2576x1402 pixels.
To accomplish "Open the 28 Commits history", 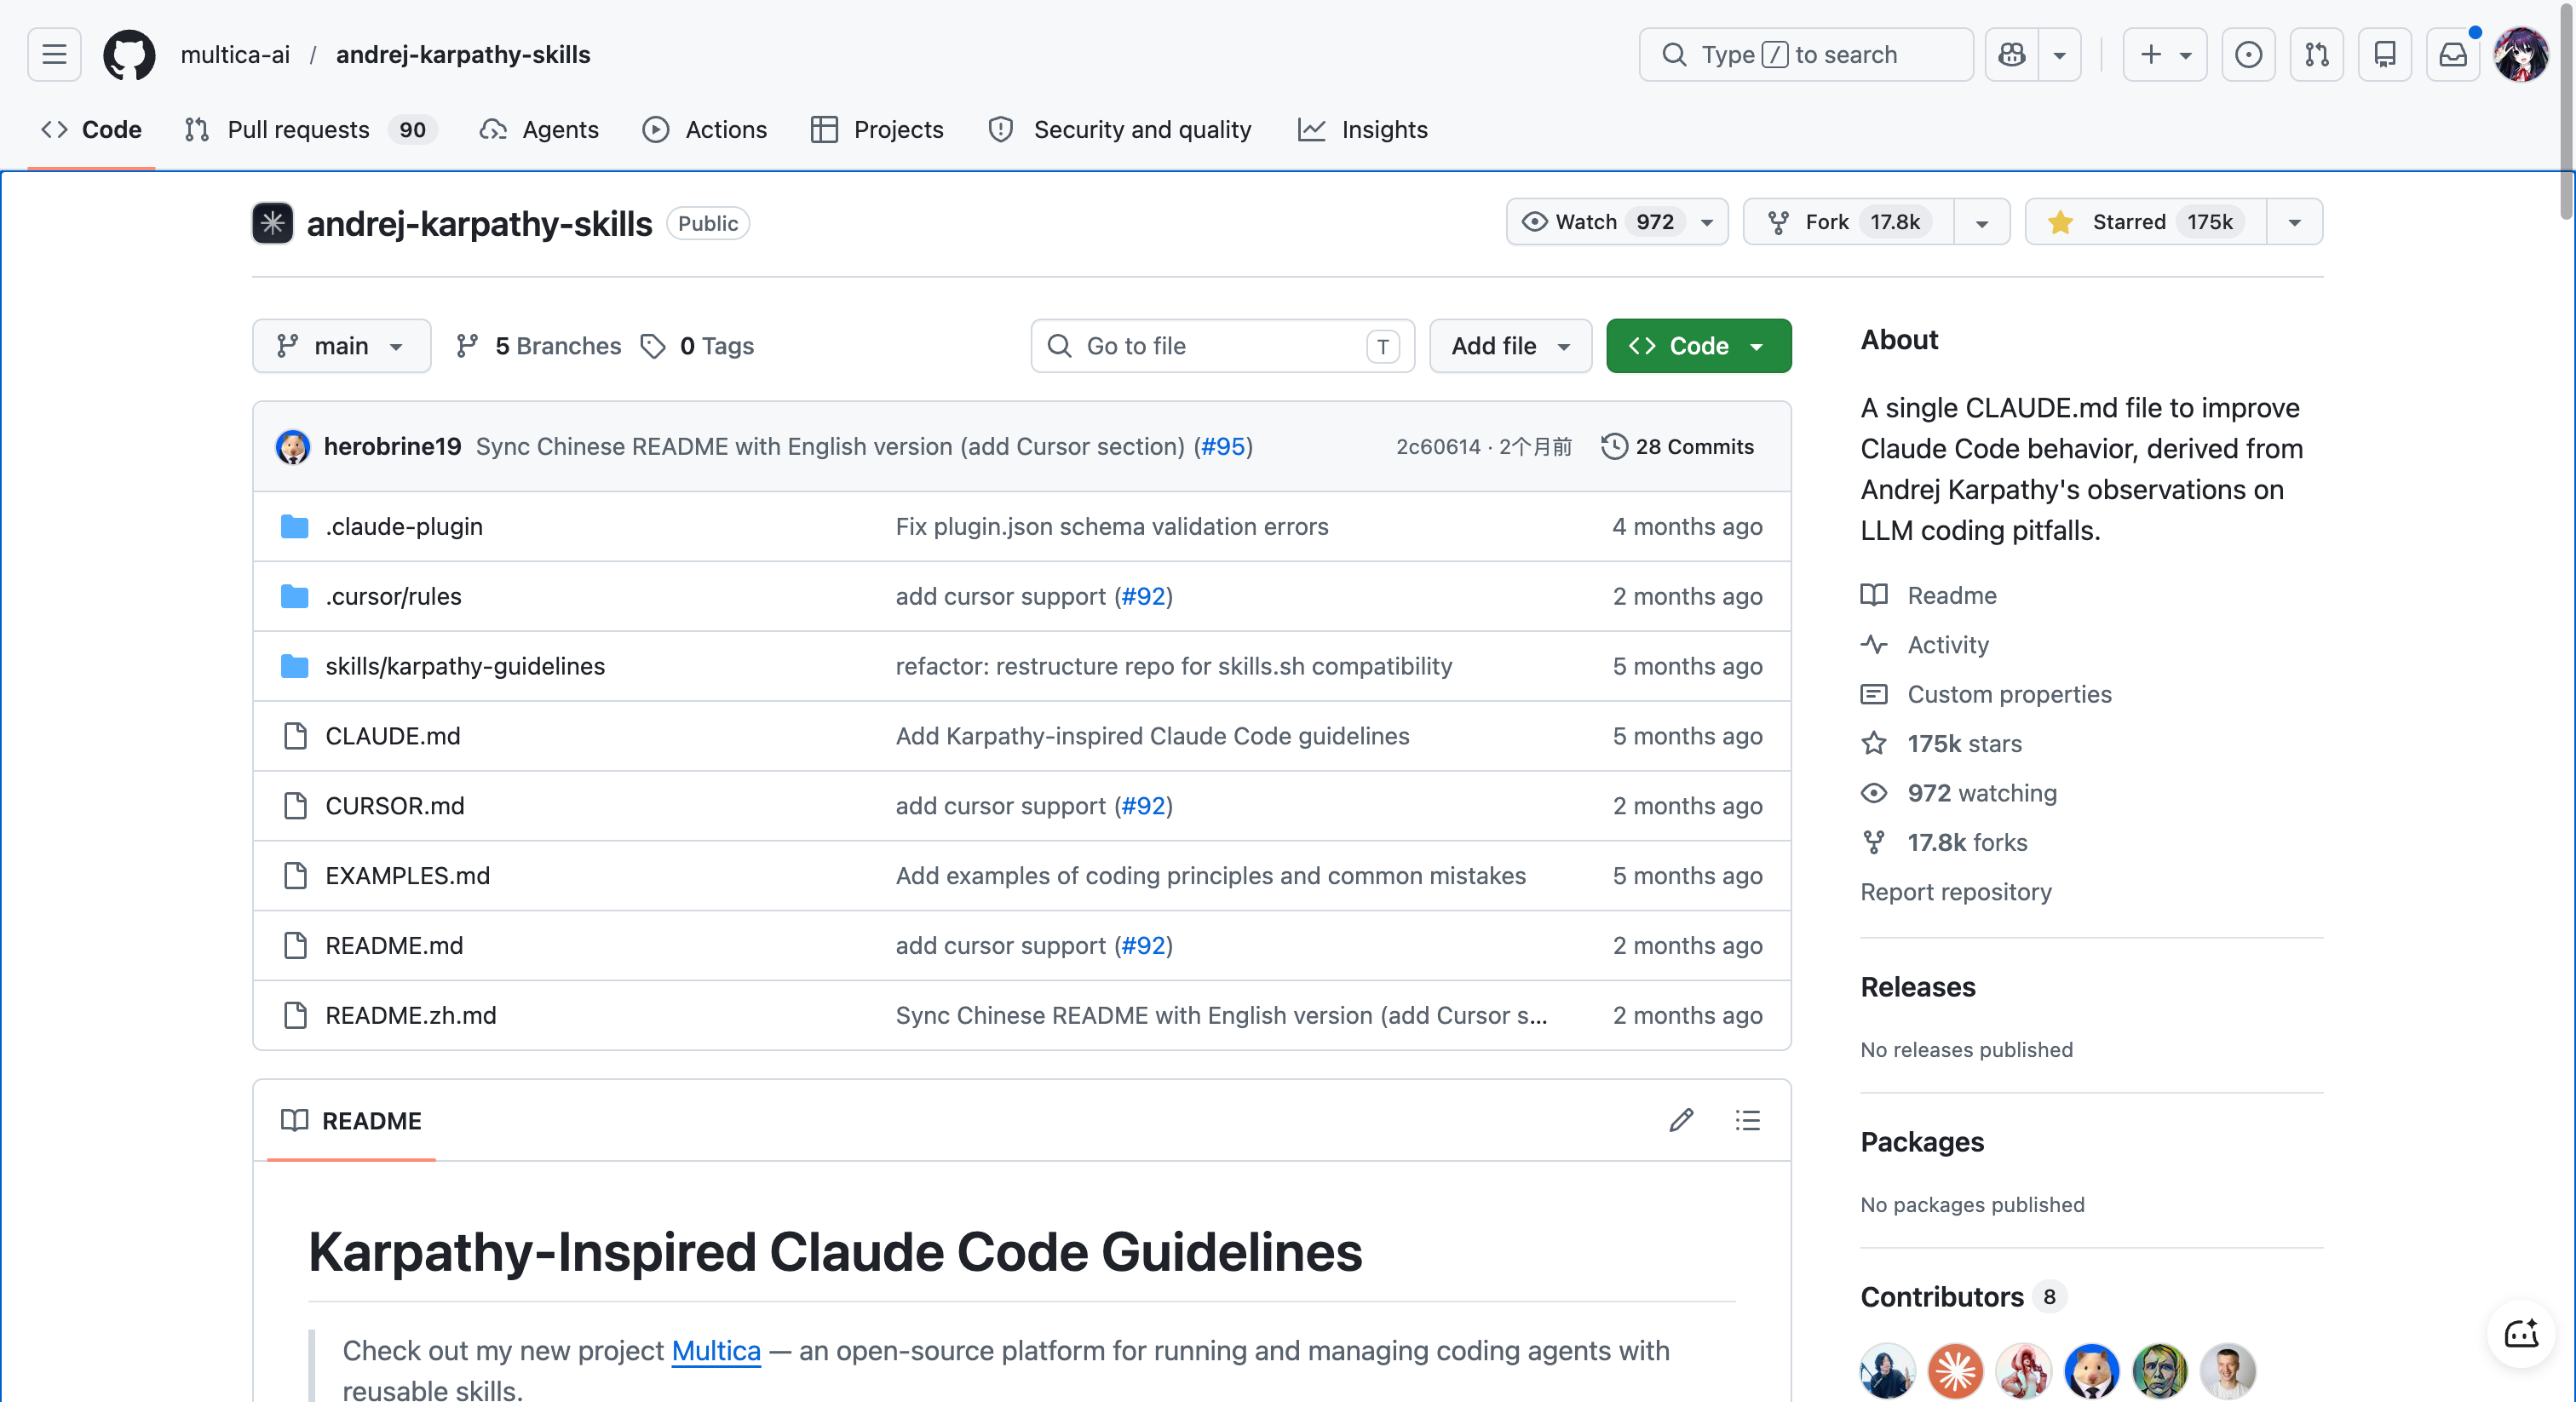I will [1677, 446].
